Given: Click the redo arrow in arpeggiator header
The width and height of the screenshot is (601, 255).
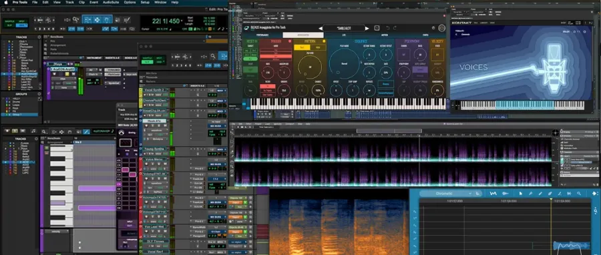Looking at the screenshot, I should [x=395, y=28].
